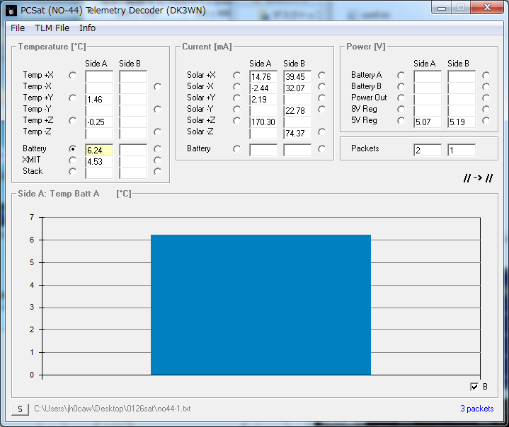Select 5V Reg Side A radio button
The height and width of the screenshot is (427, 509).
coord(401,121)
